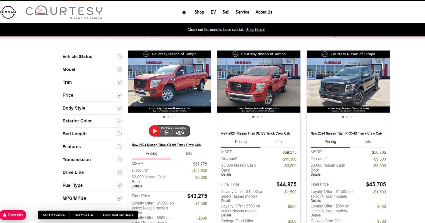This screenshot has height=223, width=425.
Task: Select second image dot on first Titan card
Action: click(169, 117)
